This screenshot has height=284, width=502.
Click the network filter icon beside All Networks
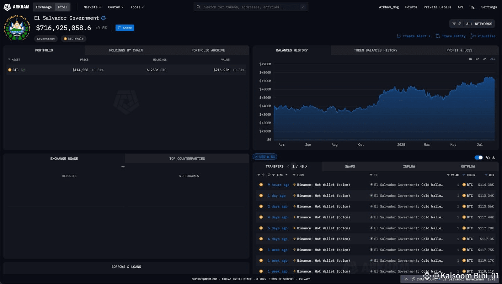454,24
